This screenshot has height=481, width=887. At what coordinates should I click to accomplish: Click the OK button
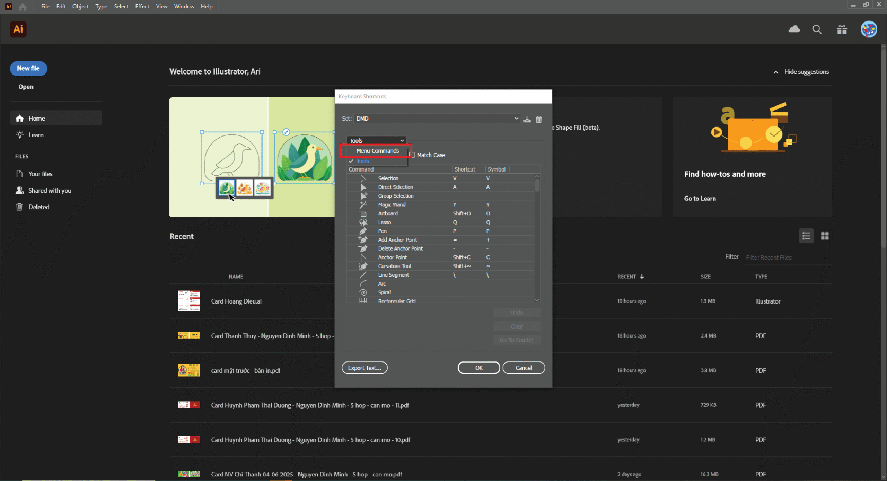click(x=478, y=368)
